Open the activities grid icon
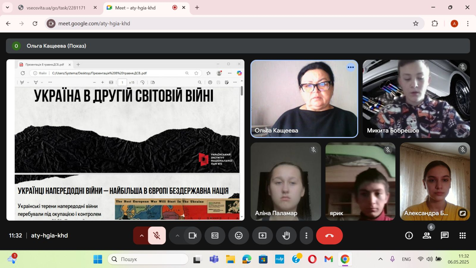The width and height of the screenshot is (476, 268). [462, 236]
